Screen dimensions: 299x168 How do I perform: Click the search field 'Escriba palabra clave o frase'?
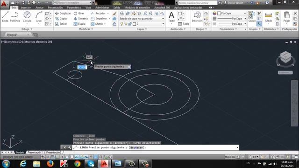197,3
